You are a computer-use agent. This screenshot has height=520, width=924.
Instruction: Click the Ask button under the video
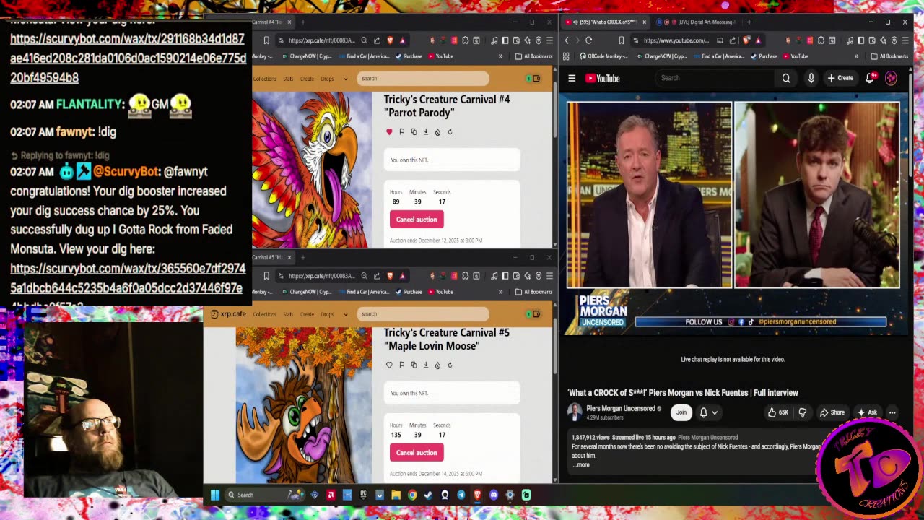coord(867,412)
